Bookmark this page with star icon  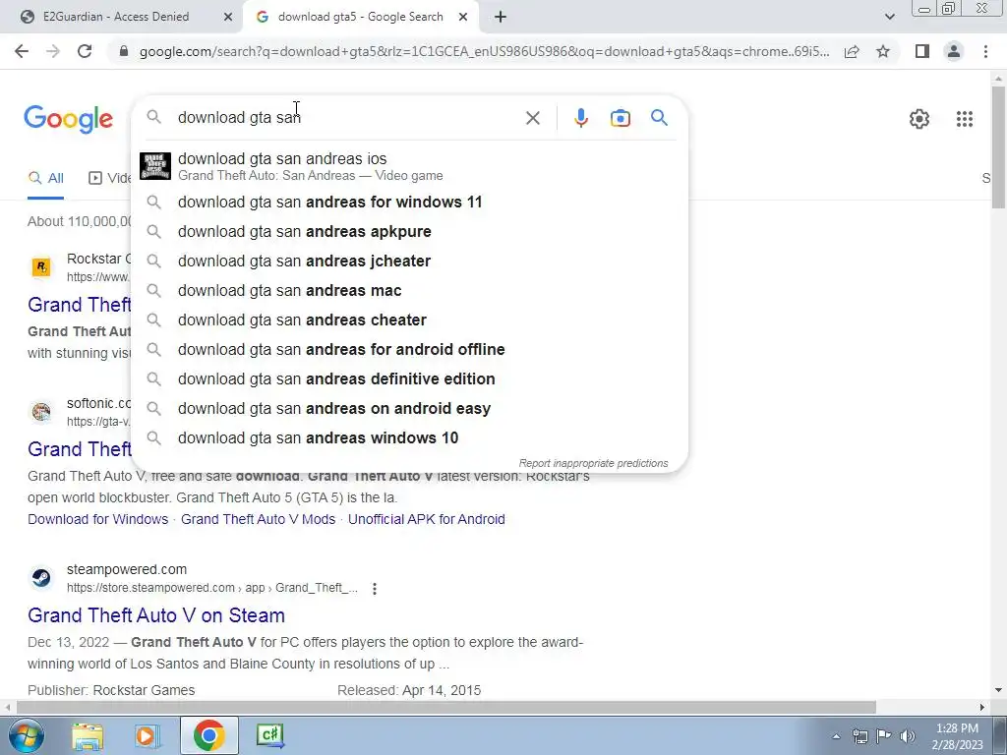point(883,51)
